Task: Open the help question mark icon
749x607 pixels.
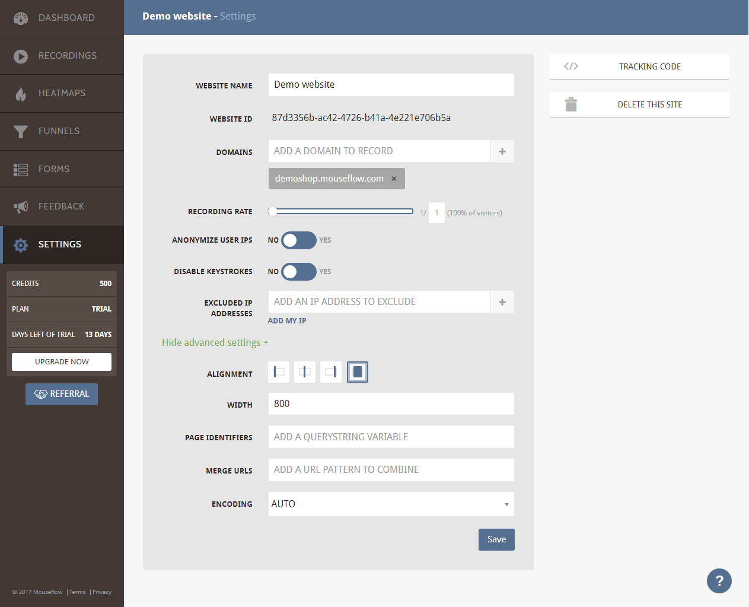Action: point(719,581)
